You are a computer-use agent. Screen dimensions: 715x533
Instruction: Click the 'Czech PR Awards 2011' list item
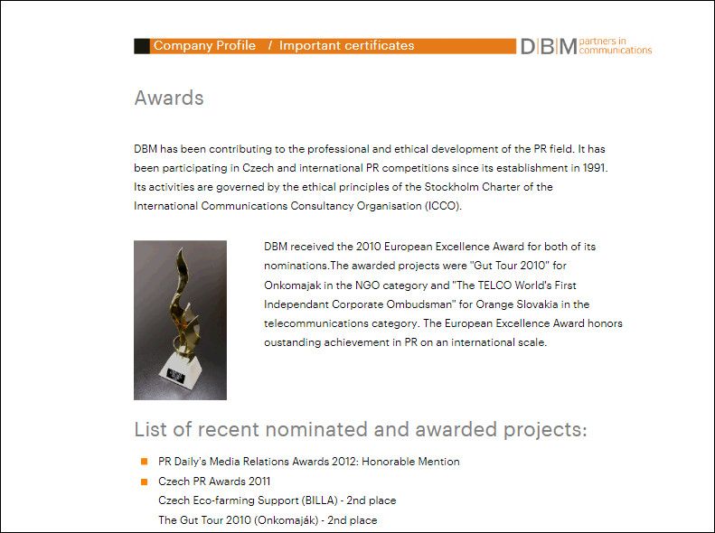point(214,482)
